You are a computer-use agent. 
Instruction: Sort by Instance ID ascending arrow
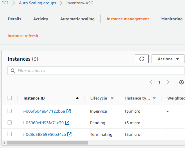point(77,98)
